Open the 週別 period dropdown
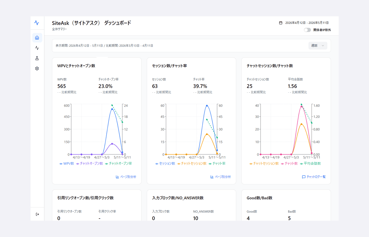The height and width of the screenshot is (237, 369). [318, 46]
